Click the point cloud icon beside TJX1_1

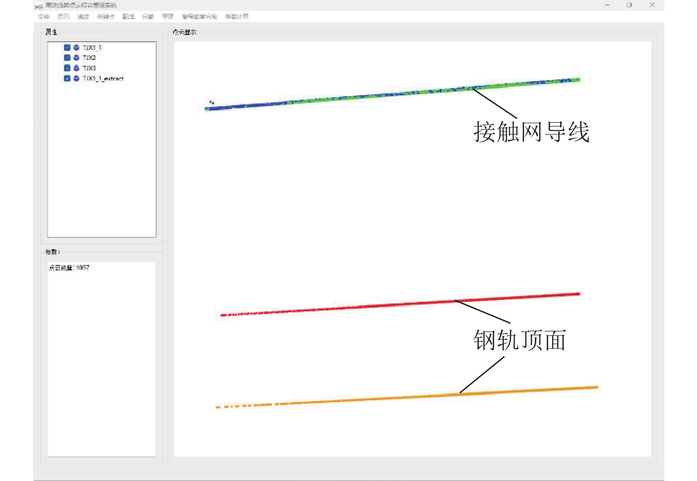76,48
